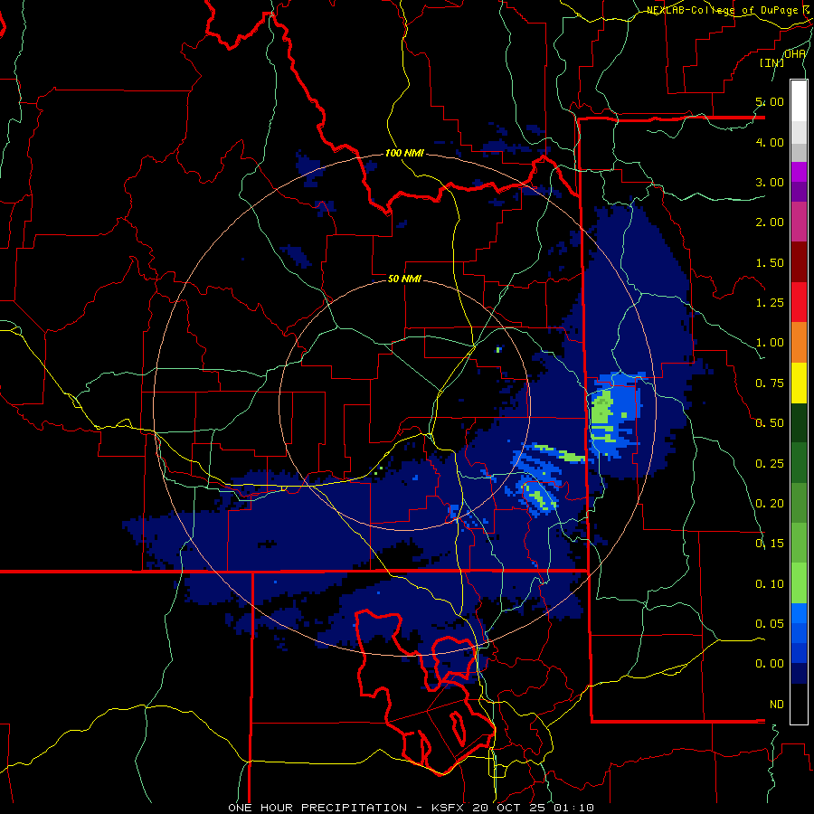Viewport: 814px width, 814px height.
Task: Click the 0.50 legend value
Action: click(x=770, y=423)
